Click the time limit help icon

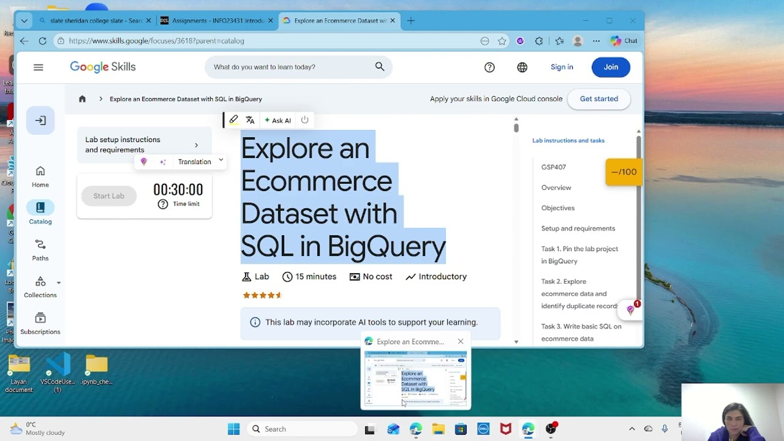click(162, 204)
